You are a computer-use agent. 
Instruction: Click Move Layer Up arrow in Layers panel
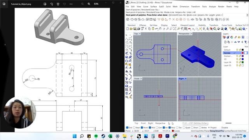coord(235,42)
